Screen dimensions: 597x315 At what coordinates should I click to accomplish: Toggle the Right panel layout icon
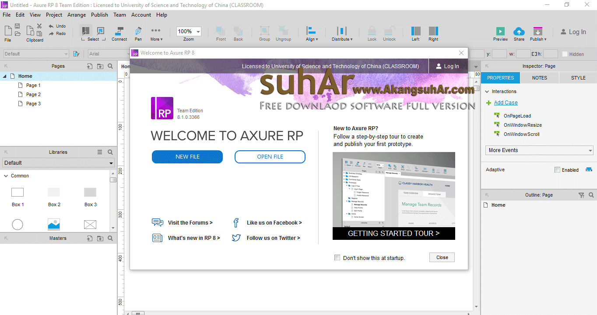click(433, 31)
